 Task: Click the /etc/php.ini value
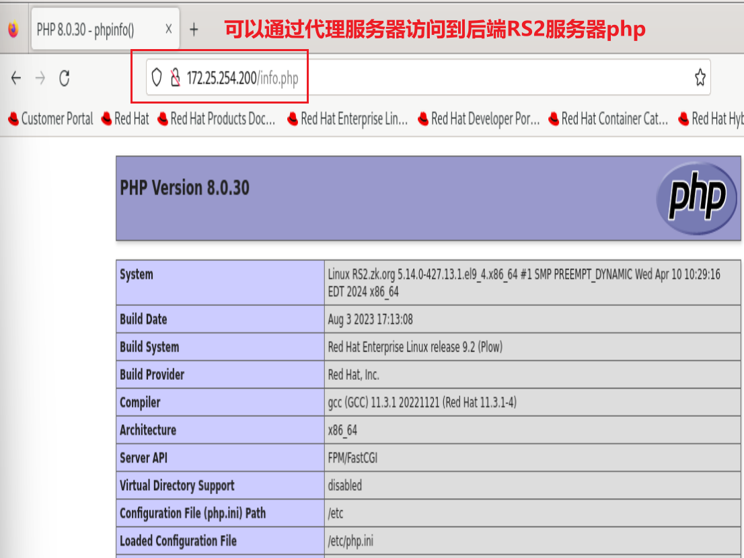pyautogui.click(x=350, y=541)
